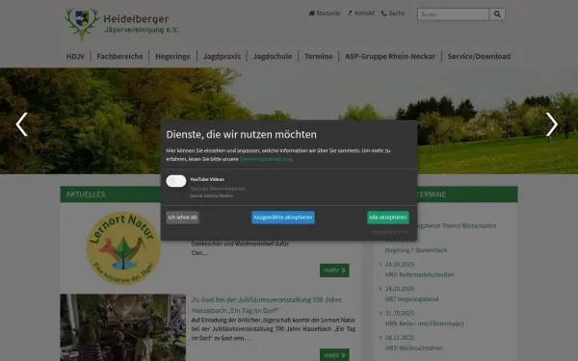Click the Hasselbach event photo thumbnail
Viewport: 578px width, 361px height.
(123, 327)
